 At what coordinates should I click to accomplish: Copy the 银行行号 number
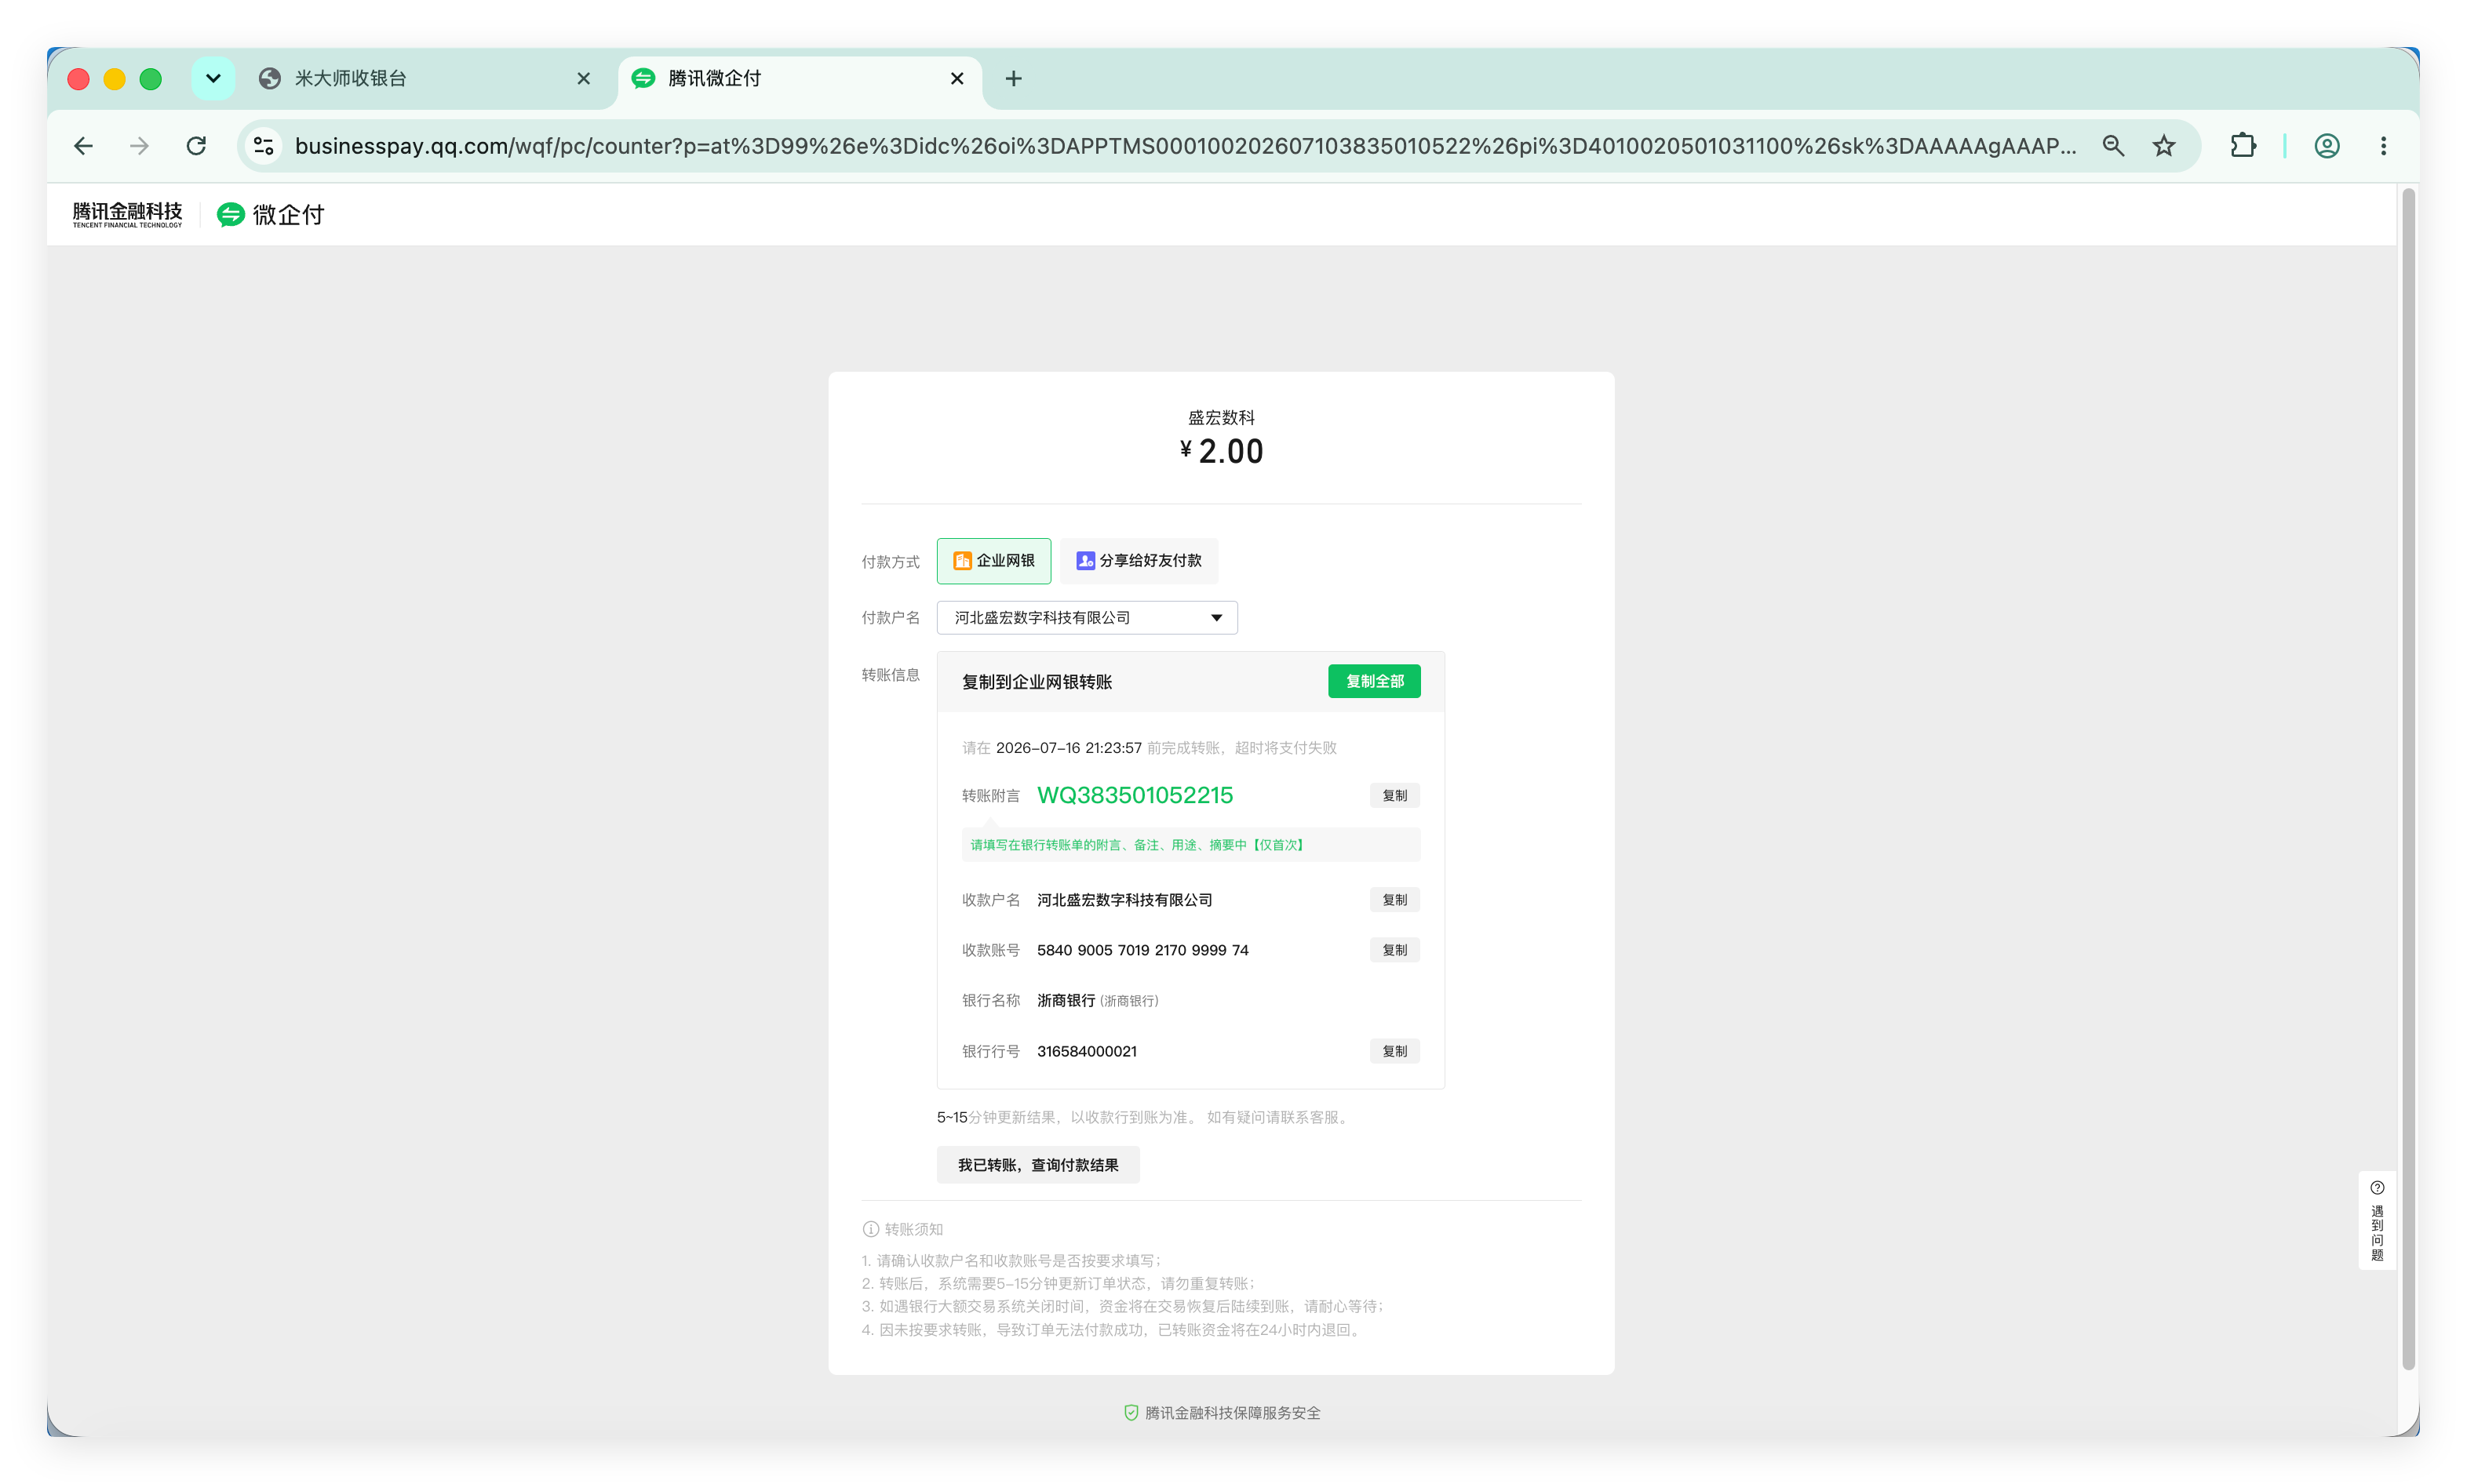pyautogui.click(x=1394, y=1051)
